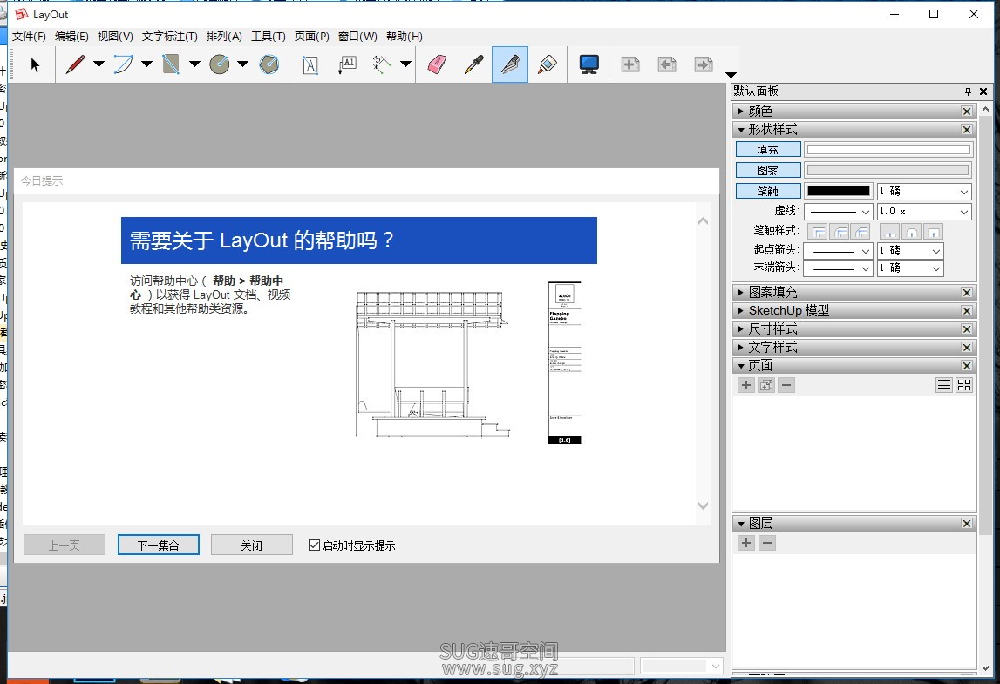This screenshot has width=1000, height=684.
Task: Add a new layer in 图层 panel
Action: pyautogui.click(x=746, y=543)
